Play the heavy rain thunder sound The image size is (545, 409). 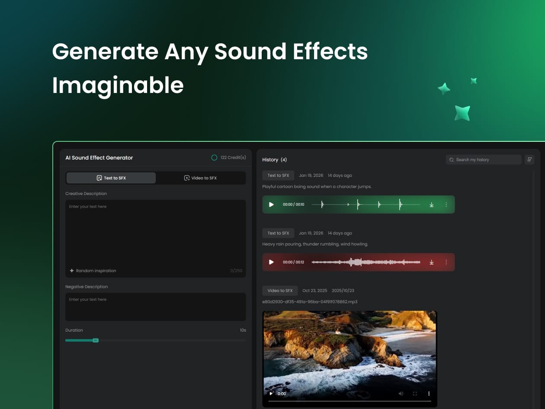[x=271, y=262]
